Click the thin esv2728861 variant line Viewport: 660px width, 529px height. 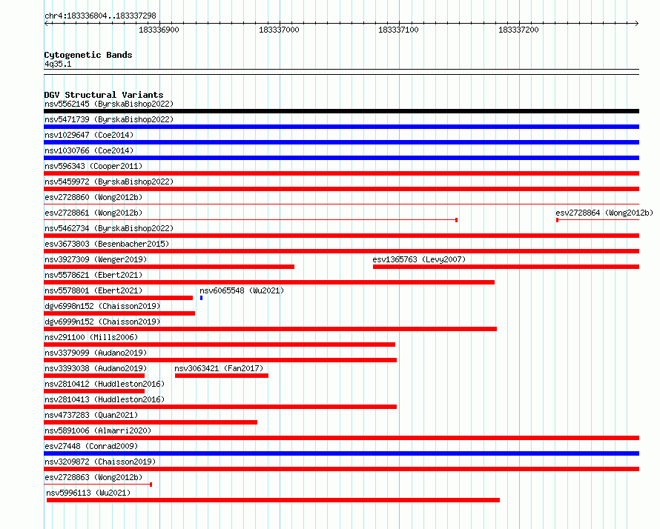click(x=251, y=220)
